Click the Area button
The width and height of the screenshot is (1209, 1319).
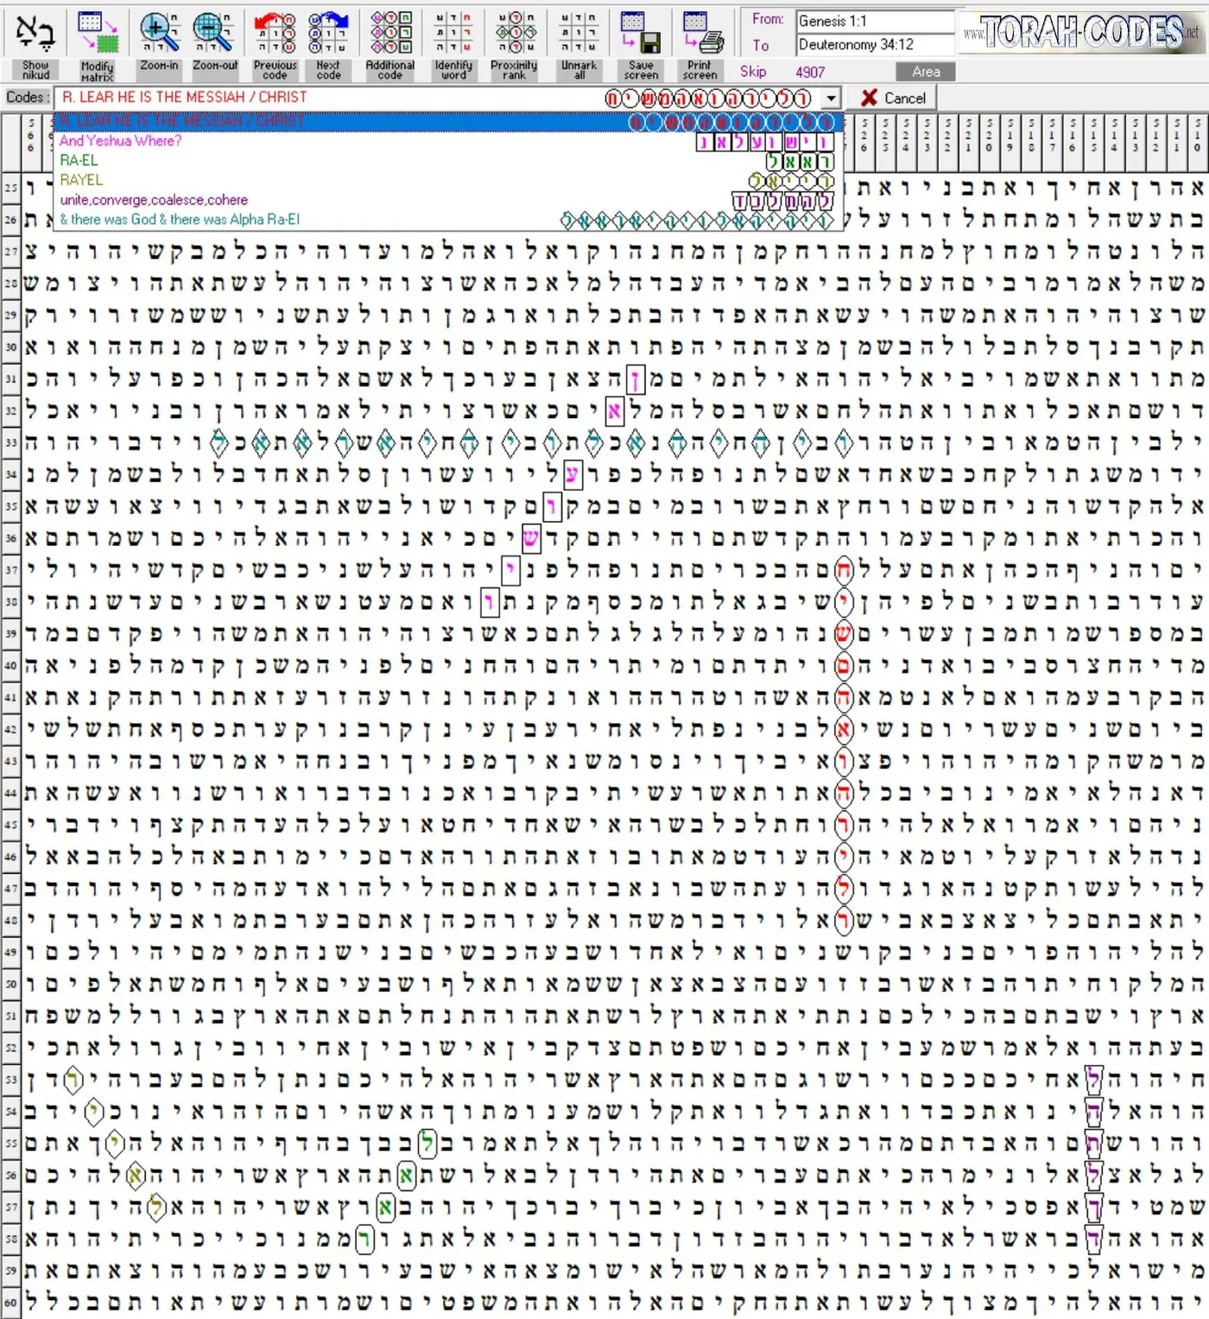926,72
